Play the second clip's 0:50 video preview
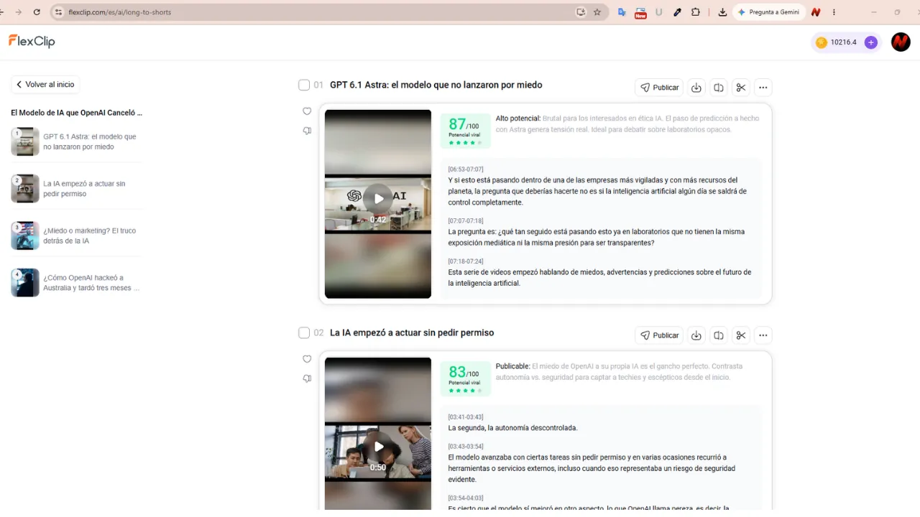The image size is (920, 517). (378, 447)
